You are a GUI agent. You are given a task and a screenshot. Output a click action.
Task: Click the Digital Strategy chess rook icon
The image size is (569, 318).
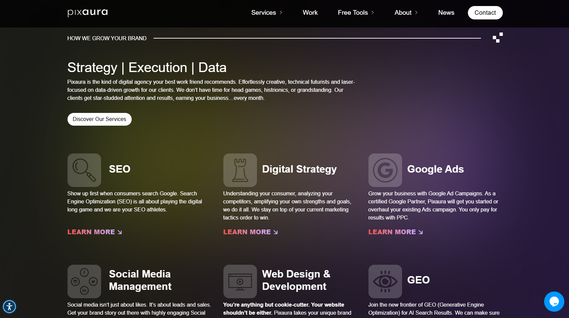(240, 170)
